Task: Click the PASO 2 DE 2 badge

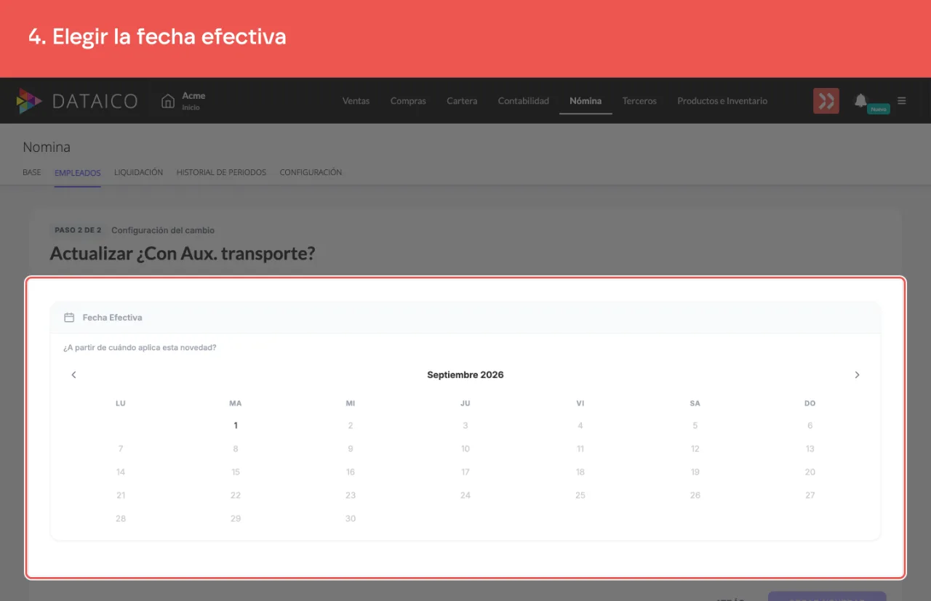Action: pos(78,230)
